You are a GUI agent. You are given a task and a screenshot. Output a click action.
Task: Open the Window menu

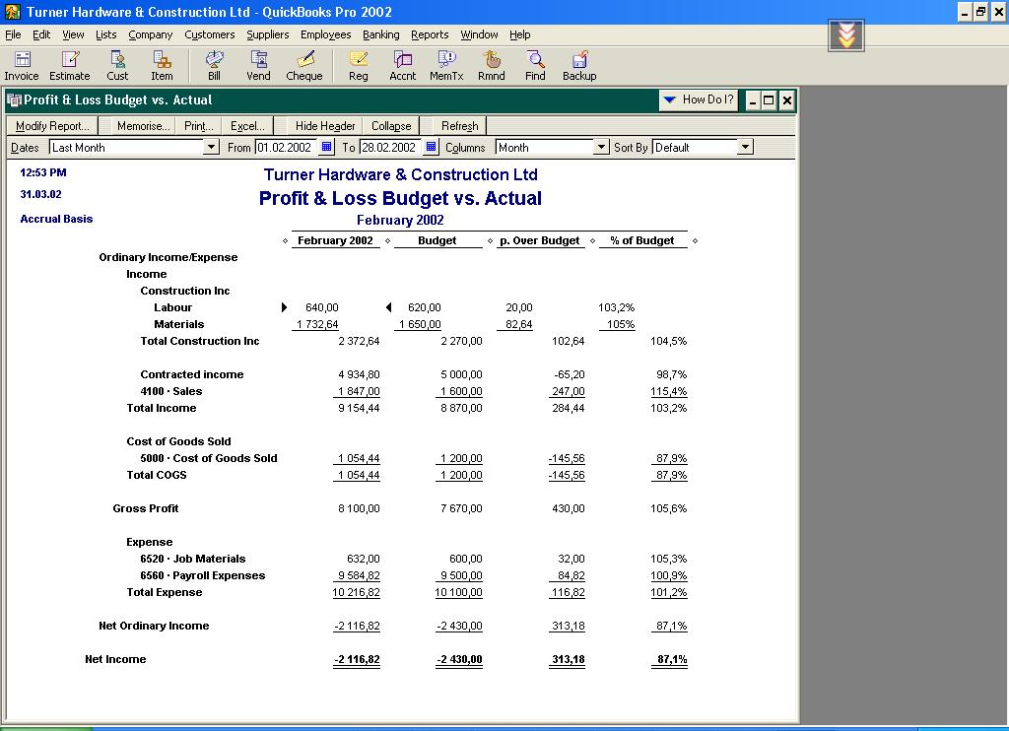[x=480, y=34]
